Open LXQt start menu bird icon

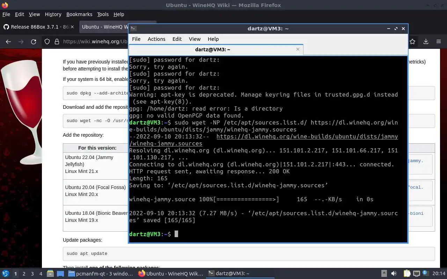point(6,273)
